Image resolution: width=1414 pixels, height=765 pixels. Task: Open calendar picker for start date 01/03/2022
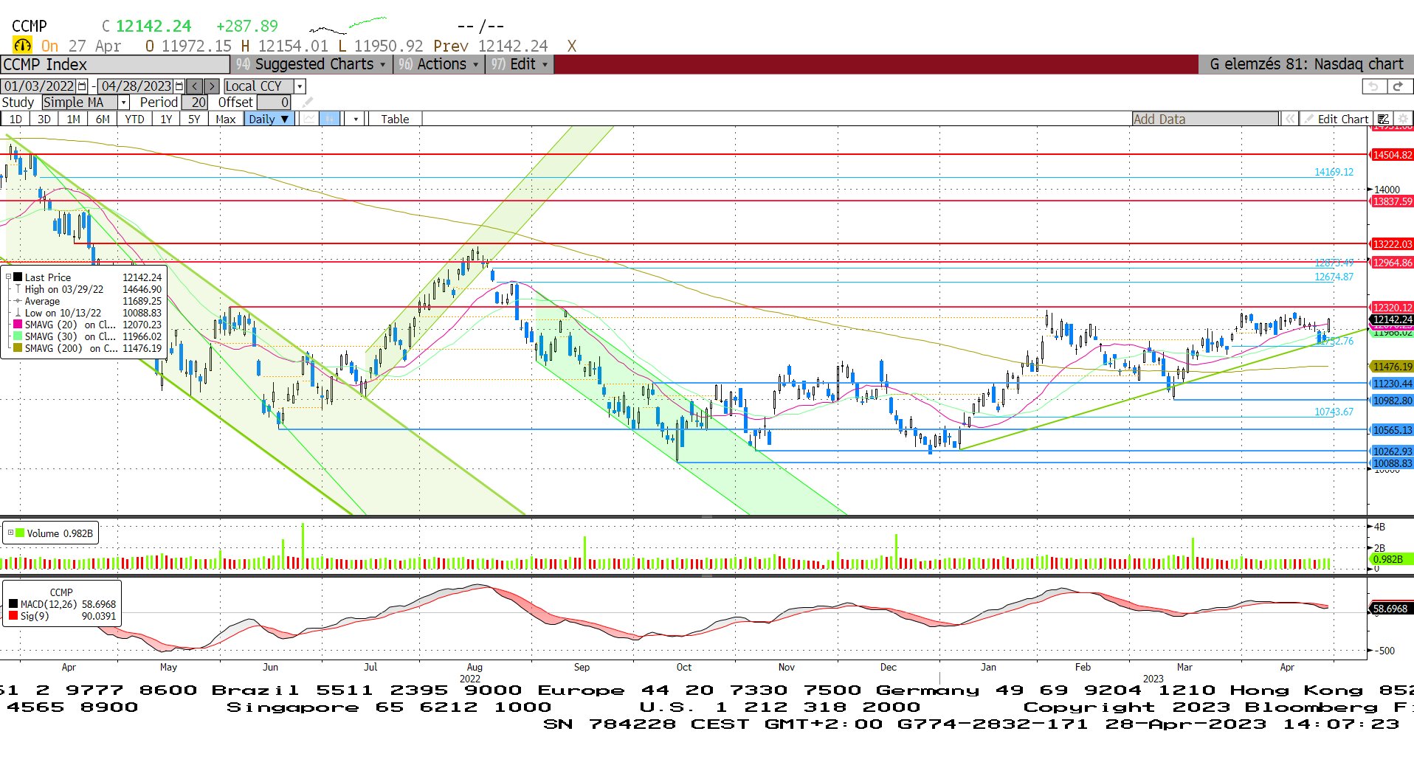pos(82,86)
